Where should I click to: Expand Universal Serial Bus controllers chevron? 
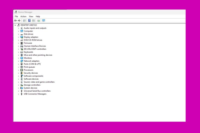(x=18, y=91)
